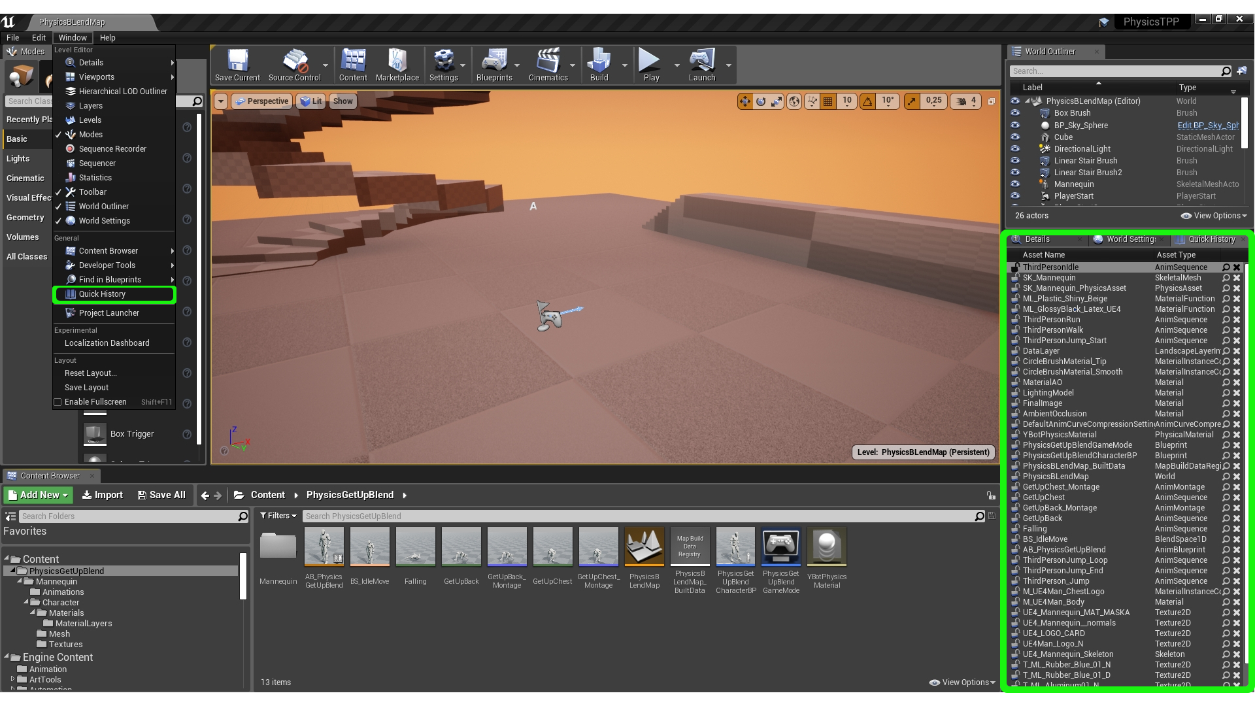This screenshot has width=1255, height=706.
Task: Switch to the World Settings tab
Action: click(1130, 239)
